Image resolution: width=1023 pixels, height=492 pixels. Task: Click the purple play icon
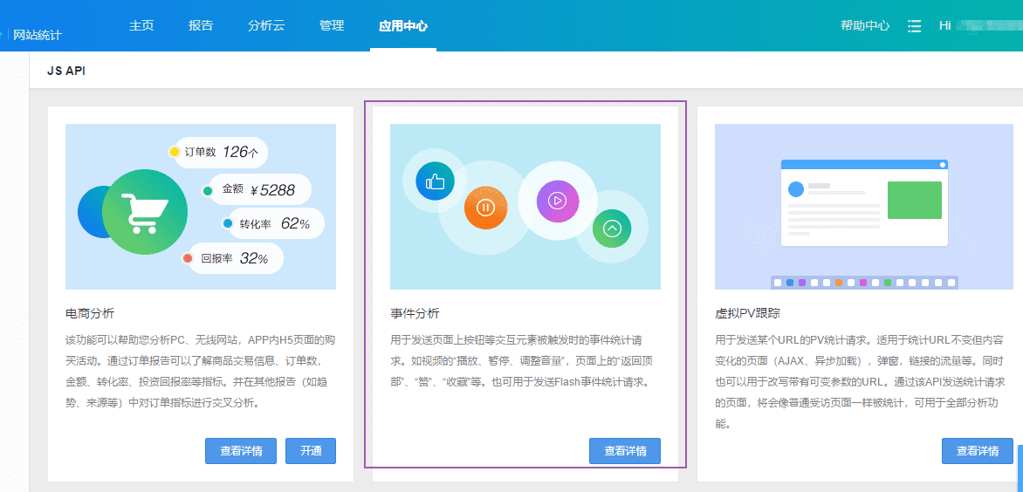[x=557, y=201]
